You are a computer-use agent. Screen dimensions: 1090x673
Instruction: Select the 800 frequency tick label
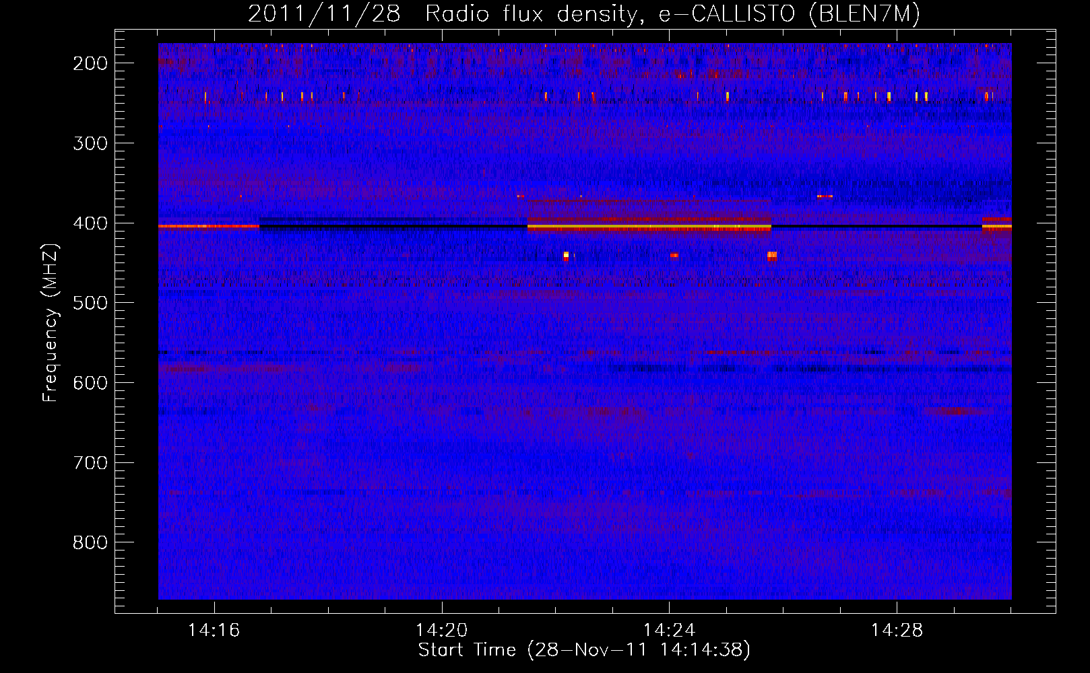coord(90,542)
